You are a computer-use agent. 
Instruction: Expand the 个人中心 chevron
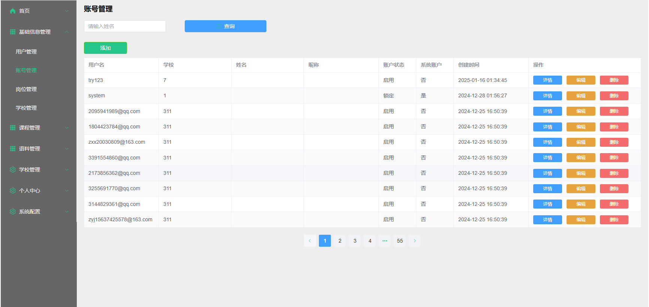pos(67,191)
